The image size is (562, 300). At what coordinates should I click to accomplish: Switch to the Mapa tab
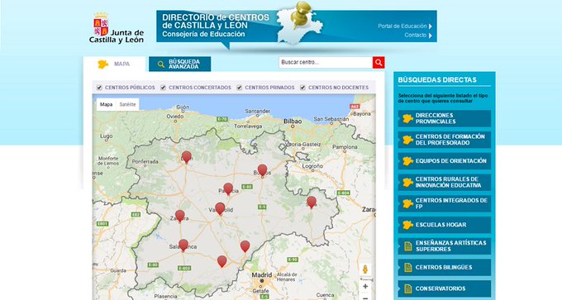pos(115,64)
